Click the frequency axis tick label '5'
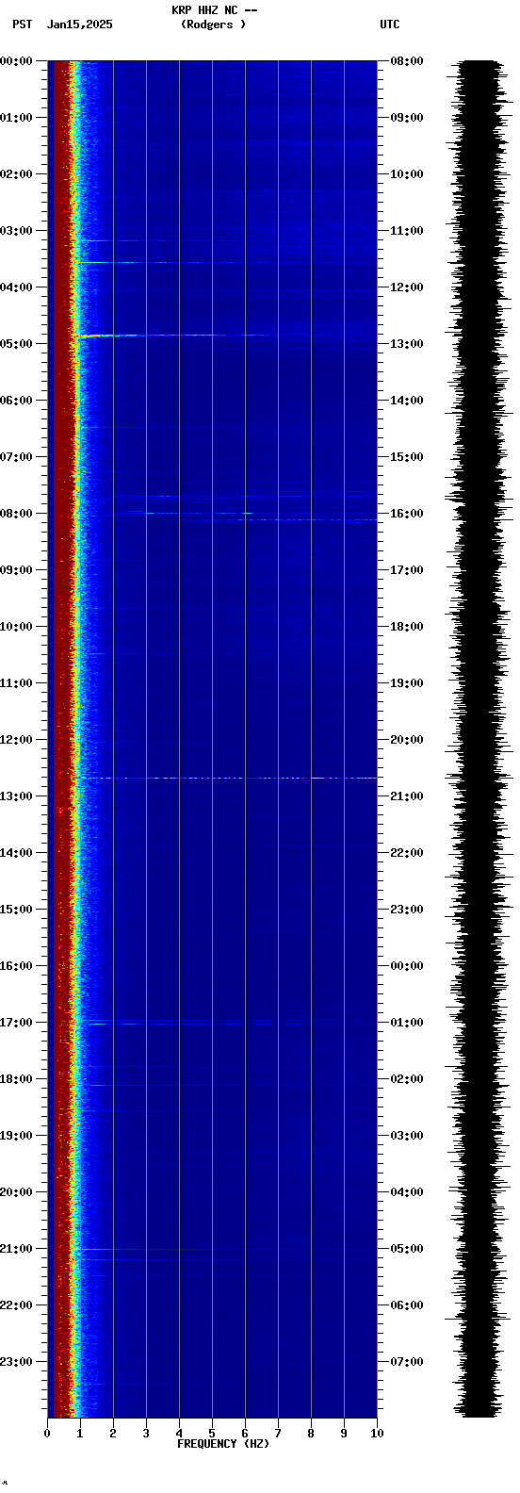520x1493 pixels. tap(212, 1434)
